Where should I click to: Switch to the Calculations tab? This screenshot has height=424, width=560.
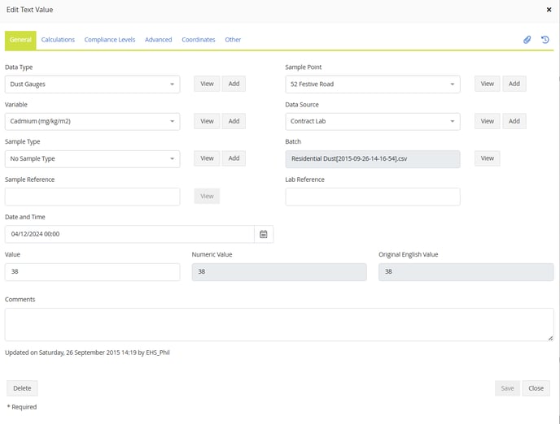(x=58, y=40)
